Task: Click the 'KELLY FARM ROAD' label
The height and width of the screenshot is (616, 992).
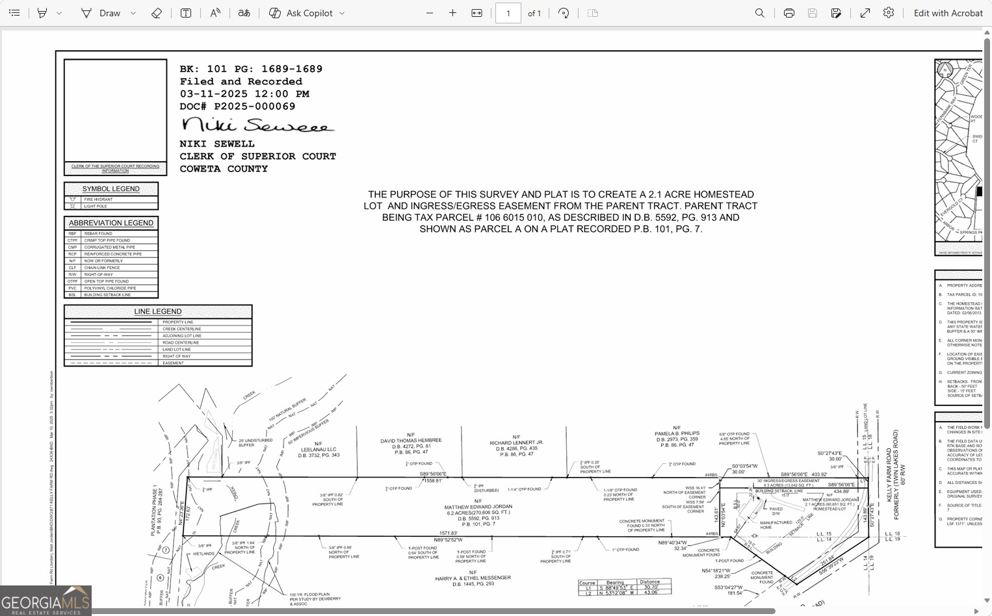Action: point(889,474)
